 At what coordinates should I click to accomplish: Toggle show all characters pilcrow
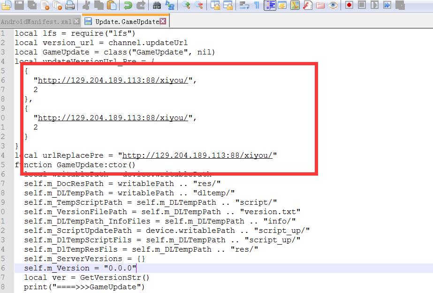tap(257, 5)
